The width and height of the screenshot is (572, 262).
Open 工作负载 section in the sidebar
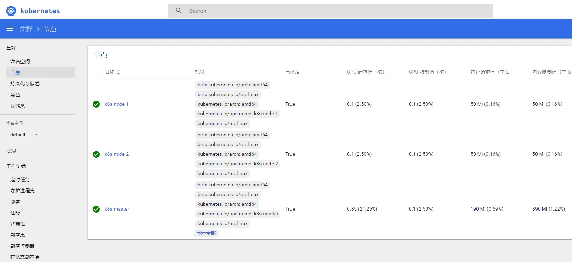[x=16, y=166]
